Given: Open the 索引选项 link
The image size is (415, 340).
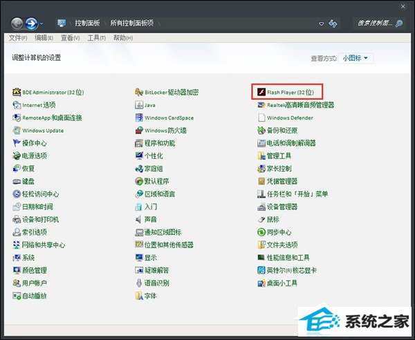Looking at the screenshot, I should (35, 232).
